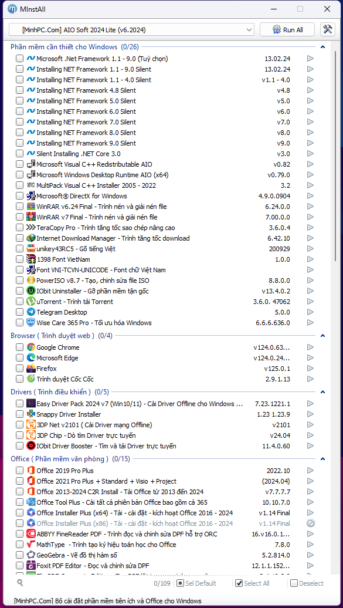Check the unikey43RC5 Vietnamese typing checkbox
343x608 pixels.
coord(19,249)
